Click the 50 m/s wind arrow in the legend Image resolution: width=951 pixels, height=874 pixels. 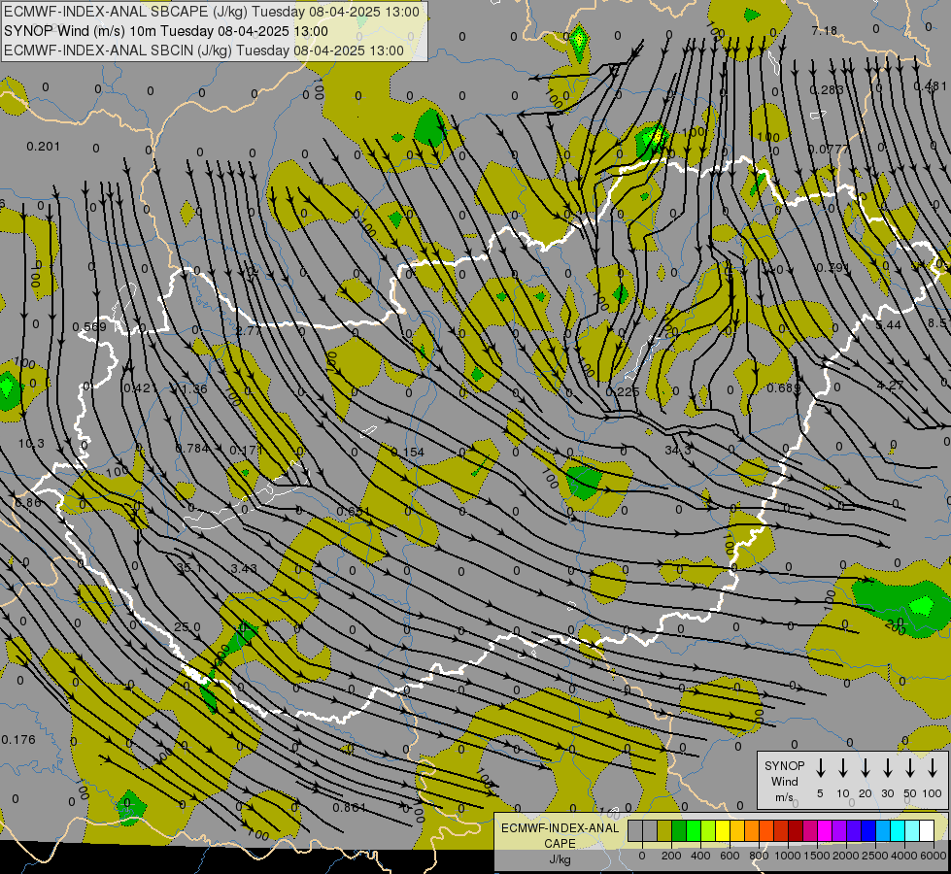tap(910, 768)
